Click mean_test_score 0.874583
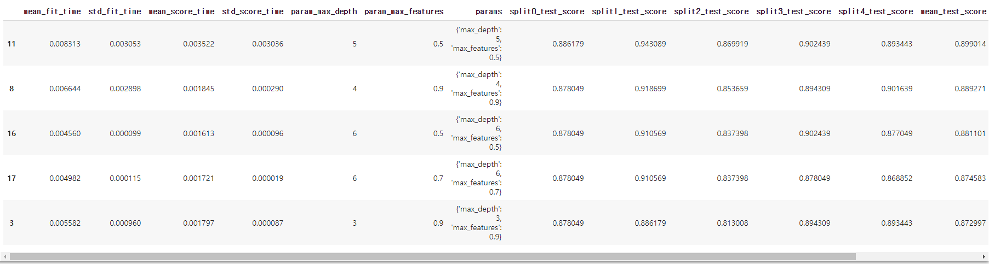 point(970,178)
